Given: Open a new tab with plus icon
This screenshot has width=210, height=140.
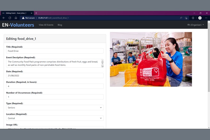Looking at the screenshot, I should 36,13.
